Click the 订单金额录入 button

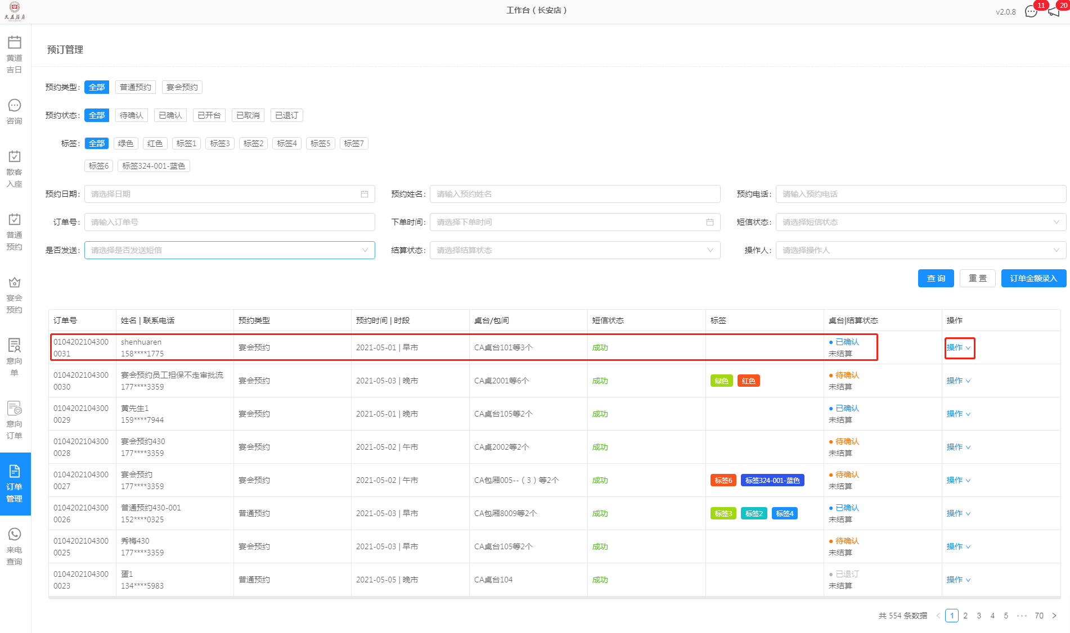click(x=1034, y=278)
